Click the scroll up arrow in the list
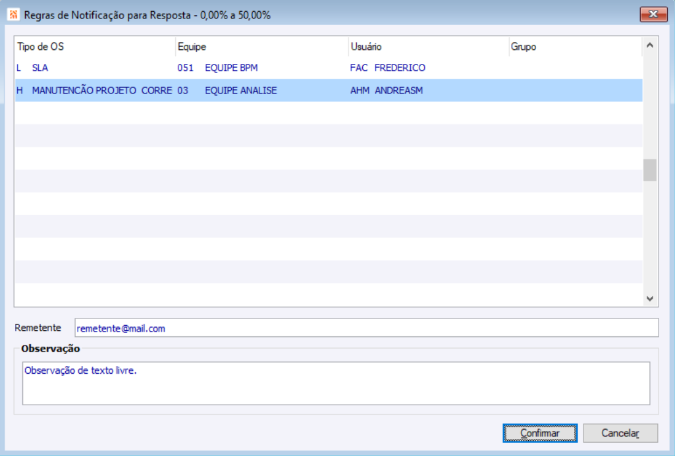 [650, 45]
